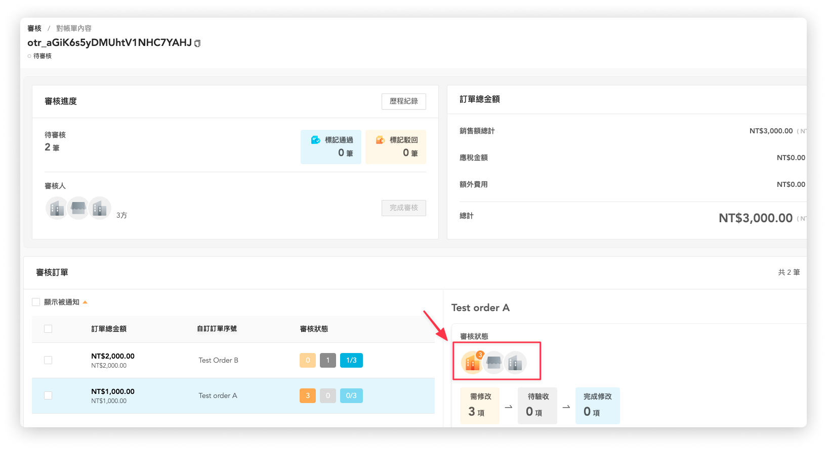Screen dimensions: 827x450
Task: Check the Test order A row checkbox
Action: [48, 395]
